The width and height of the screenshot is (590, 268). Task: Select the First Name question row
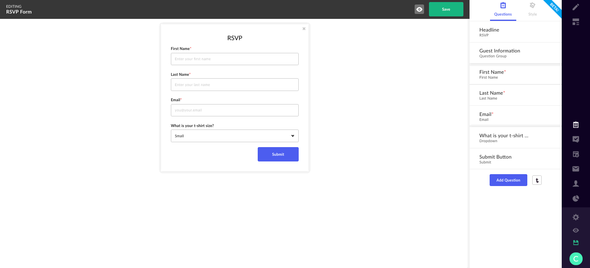(x=515, y=74)
